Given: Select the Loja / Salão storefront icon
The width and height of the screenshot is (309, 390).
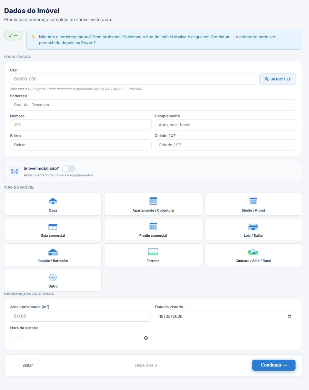Looking at the screenshot, I should 253,227.
